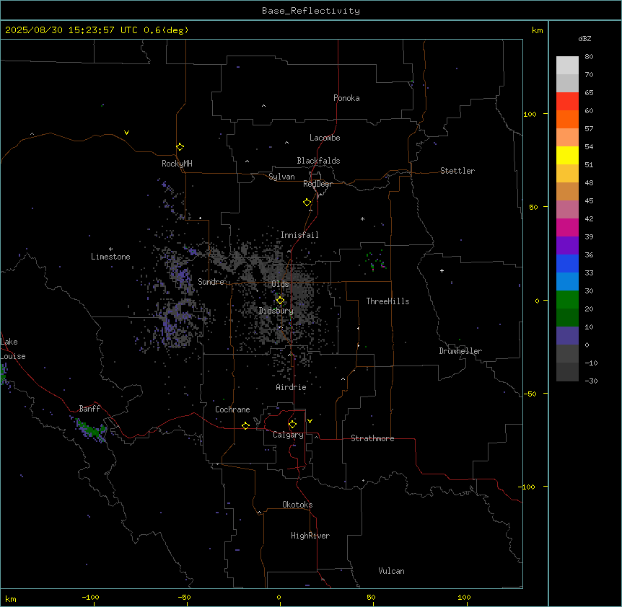The width and height of the screenshot is (622, 607).
Task: Click the -100 tick label on the bottom axis
Action: [x=90, y=598]
